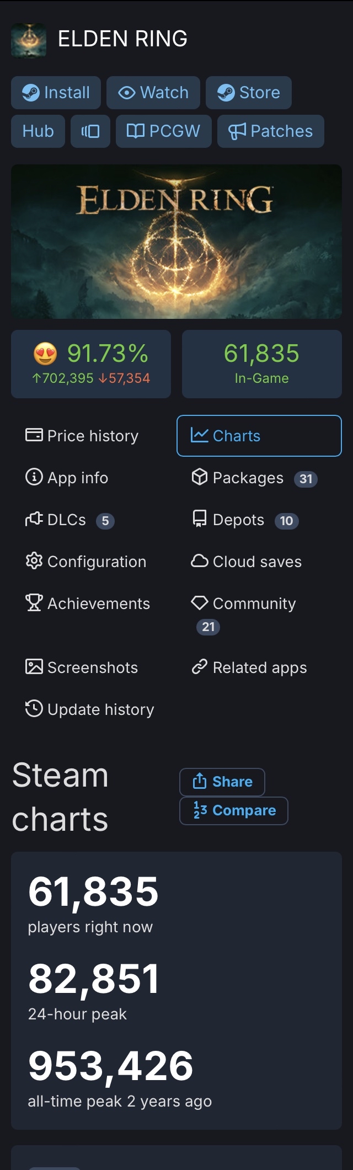This screenshot has width=353, height=1170.
Task: Select the Charts tab
Action: pyautogui.click(x=259, y=436)
